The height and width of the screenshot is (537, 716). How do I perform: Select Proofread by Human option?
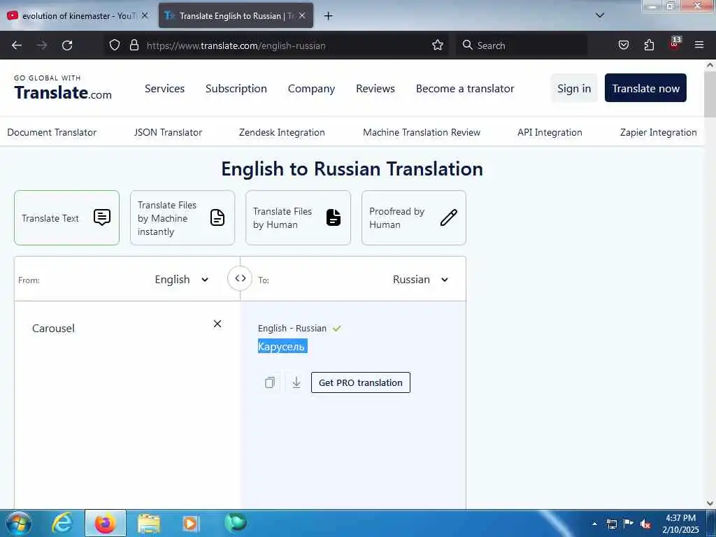pos(414,218)
